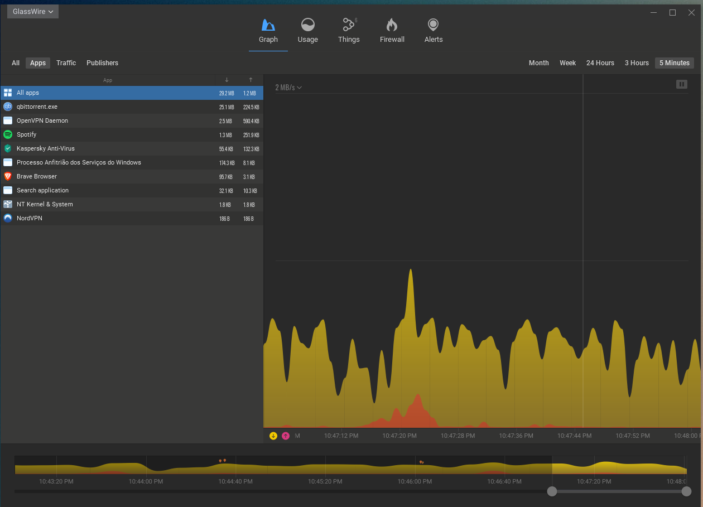Sort apps by download column arrow
This screenshot has width=703, height=507.
coord(227,80)
